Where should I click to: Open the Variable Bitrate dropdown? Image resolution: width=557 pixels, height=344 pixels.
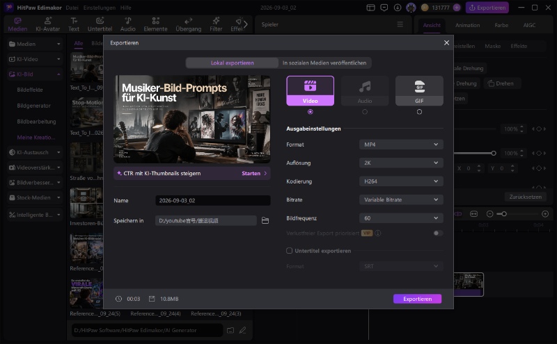[x=401, y=199]
